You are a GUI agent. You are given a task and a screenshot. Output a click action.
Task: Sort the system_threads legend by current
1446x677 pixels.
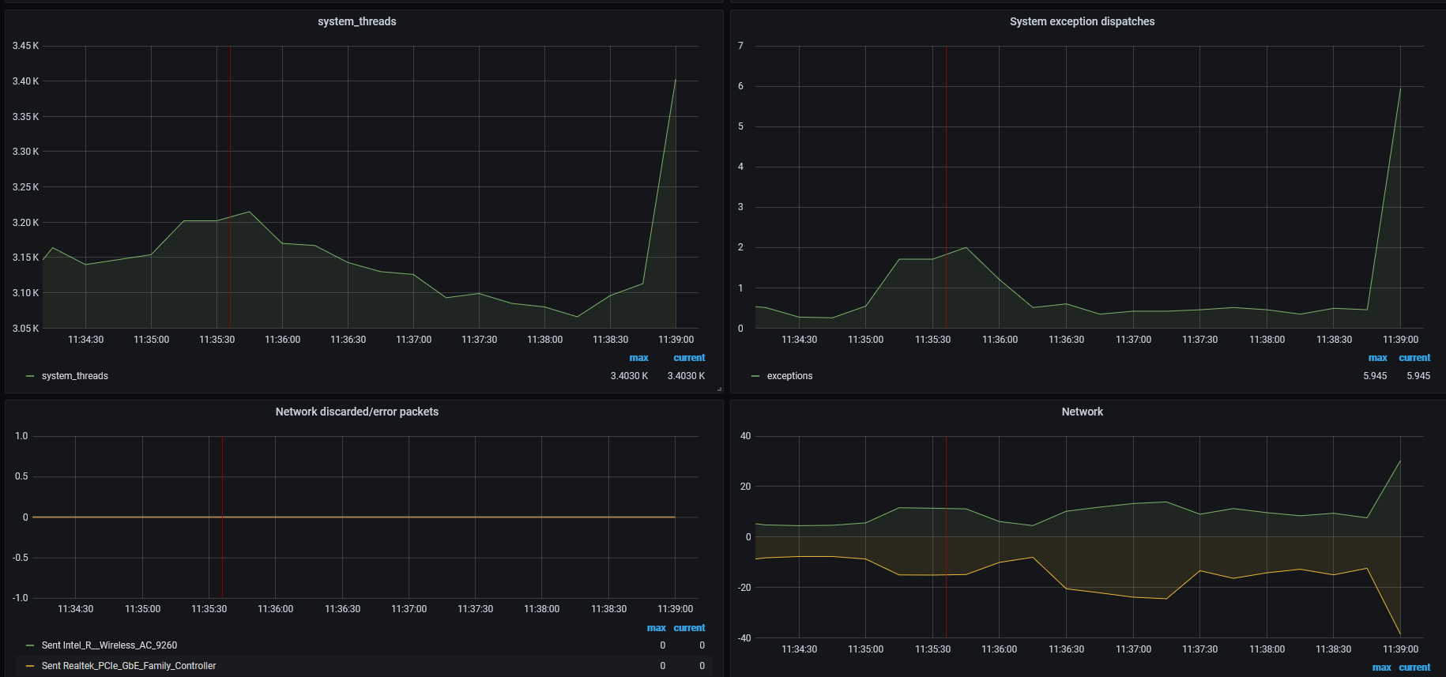[689, 358]
